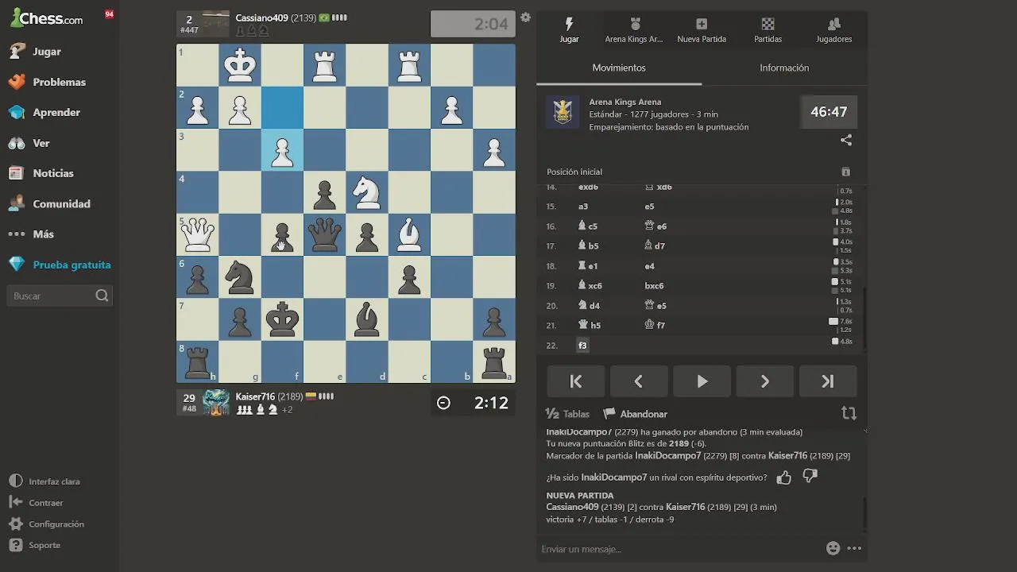Go to next move

click(x=764, y=381)
